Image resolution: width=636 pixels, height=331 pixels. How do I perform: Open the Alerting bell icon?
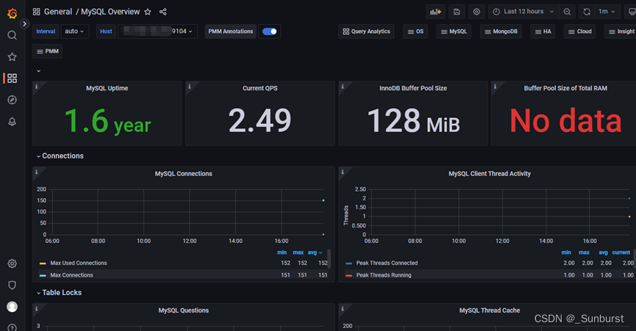tap(12, 121)
